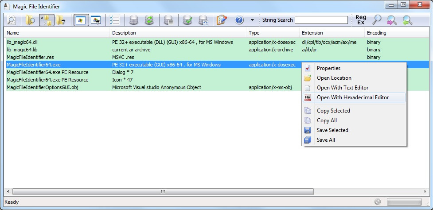Click the scan file magnifier icon
Screen dimensions: 433x210
(11, 20)
